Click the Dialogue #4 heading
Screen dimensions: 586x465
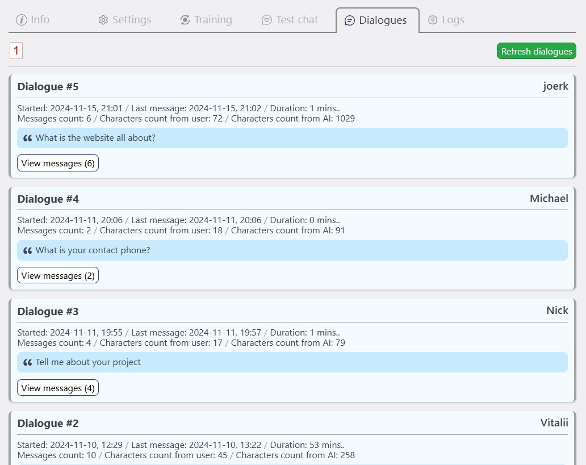point(48,199)
